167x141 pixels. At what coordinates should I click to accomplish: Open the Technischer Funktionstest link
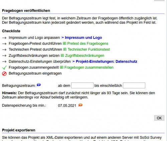point(89,49)
